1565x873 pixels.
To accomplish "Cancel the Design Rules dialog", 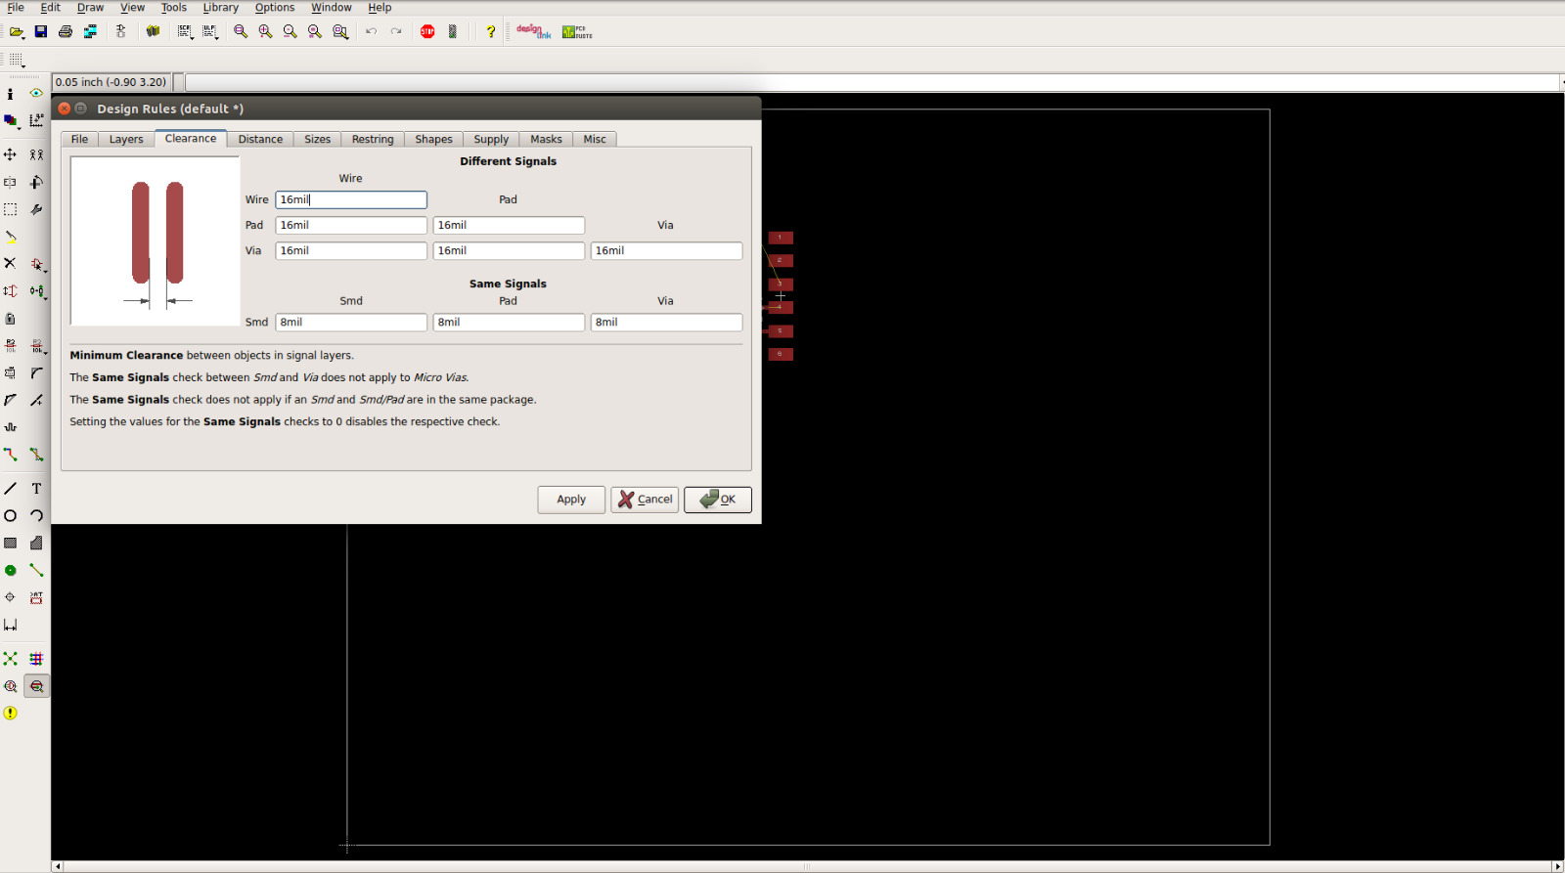I will (x=645, y=500).
